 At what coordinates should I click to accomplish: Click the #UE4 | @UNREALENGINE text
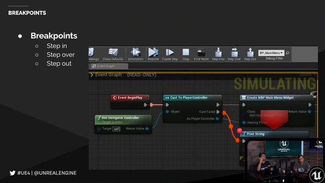coord(47,173)
